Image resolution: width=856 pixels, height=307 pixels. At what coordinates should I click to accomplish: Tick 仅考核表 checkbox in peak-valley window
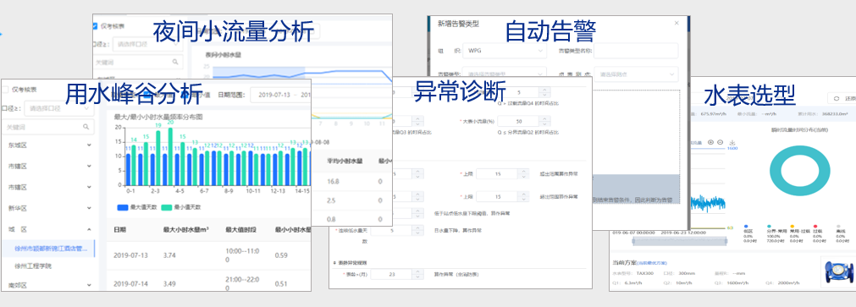pyautogui.click(x=5, y=90)
